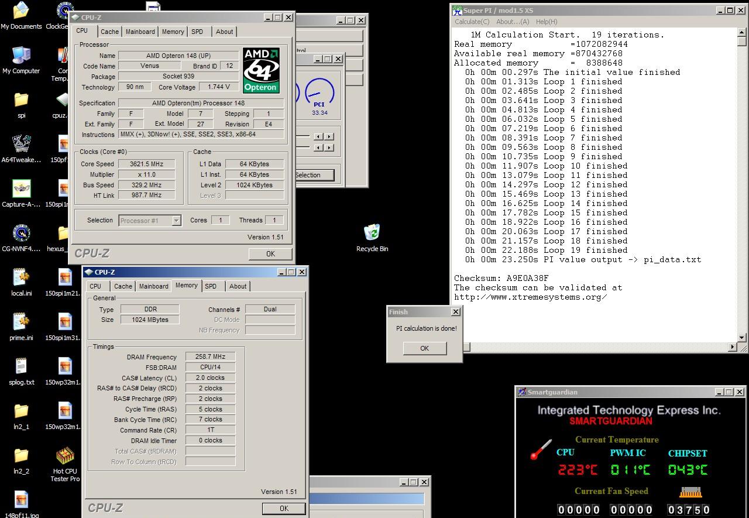Click the 'Checksum: A9E0A38F' line in Super PI

pos(501,278)
